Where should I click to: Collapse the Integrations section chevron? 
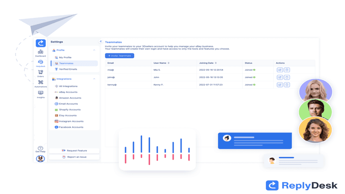tap(94, 79)
